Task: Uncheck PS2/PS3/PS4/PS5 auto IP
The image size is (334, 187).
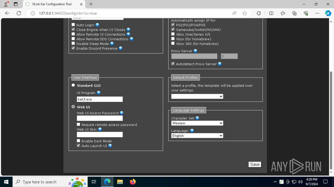Action: point(173,25)
